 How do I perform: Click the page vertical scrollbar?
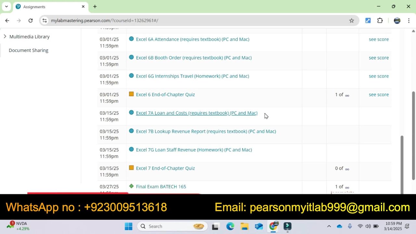pyautogui.click(x=413, y=136)
